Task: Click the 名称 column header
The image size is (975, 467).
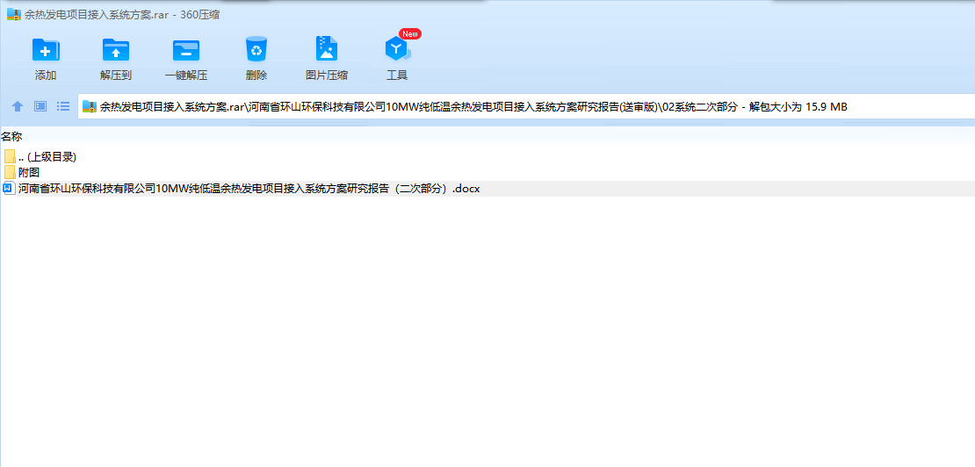Action: 11,136
